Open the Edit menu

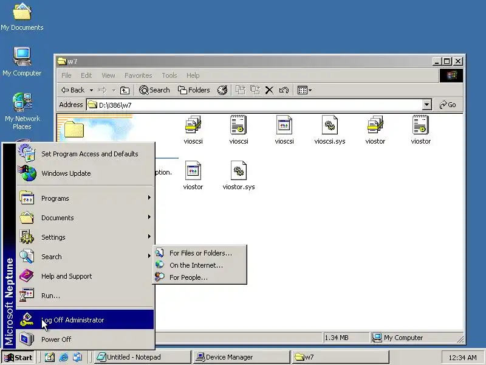pyautogui.click(x=86, y=75)
